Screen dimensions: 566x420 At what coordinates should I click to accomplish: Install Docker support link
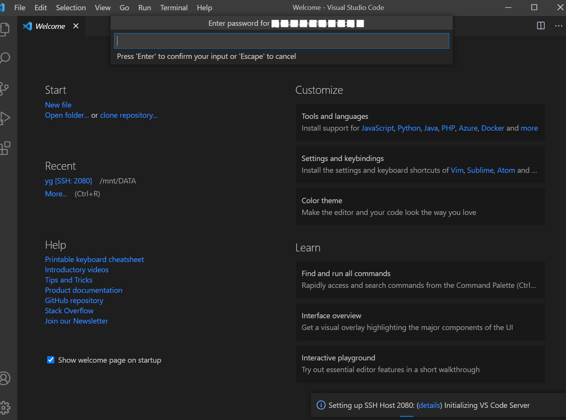tap(493, 128)
